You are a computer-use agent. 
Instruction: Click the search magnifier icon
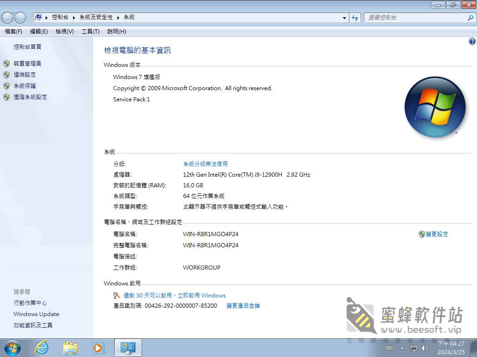click(x=470, y=18)
